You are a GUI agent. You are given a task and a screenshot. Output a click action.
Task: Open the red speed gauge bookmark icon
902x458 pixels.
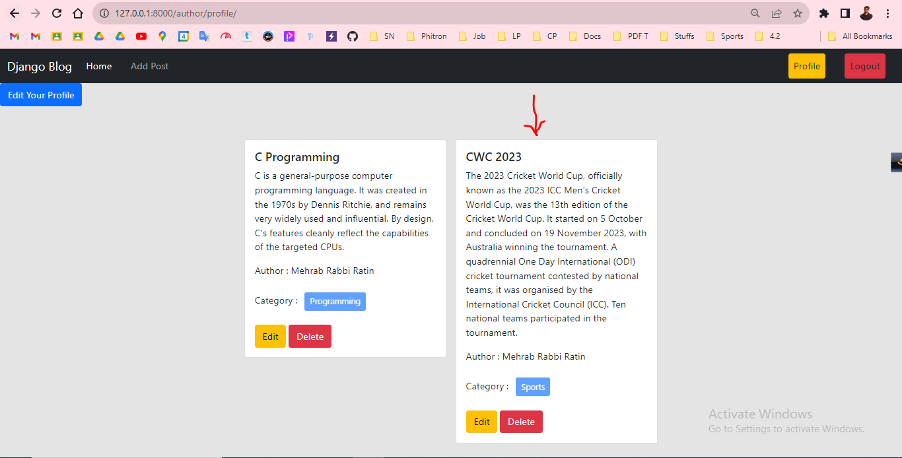click(x=226, y=36)
